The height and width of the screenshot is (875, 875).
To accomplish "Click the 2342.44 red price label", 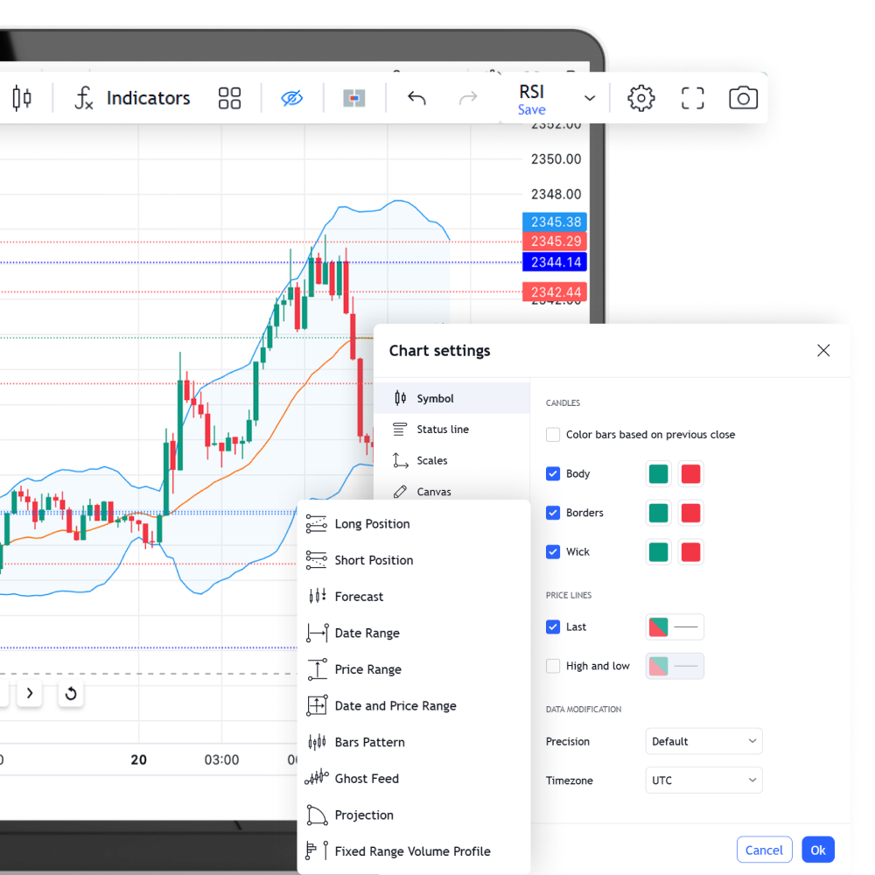I will 555,292.
